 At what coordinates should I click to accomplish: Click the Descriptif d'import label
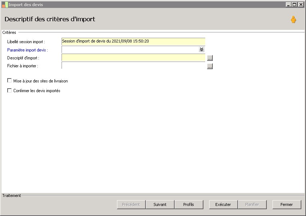point(23,58)
